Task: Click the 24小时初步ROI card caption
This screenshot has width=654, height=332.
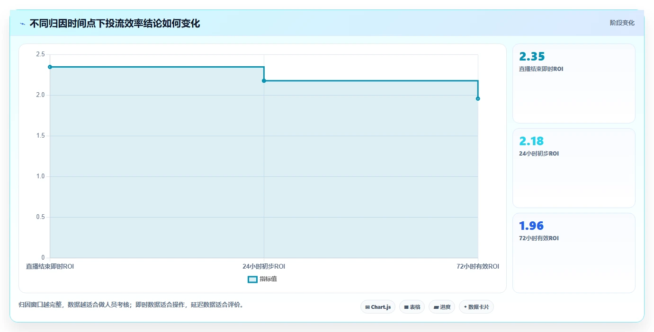Action: click(x=539, y=154)
